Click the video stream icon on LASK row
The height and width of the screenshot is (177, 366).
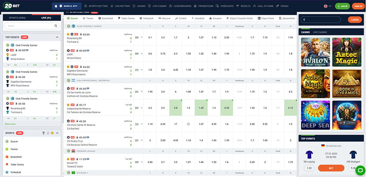88,50
